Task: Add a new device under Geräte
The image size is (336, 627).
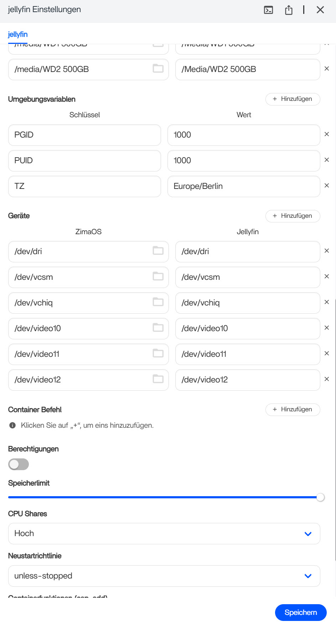Action: 293,216
